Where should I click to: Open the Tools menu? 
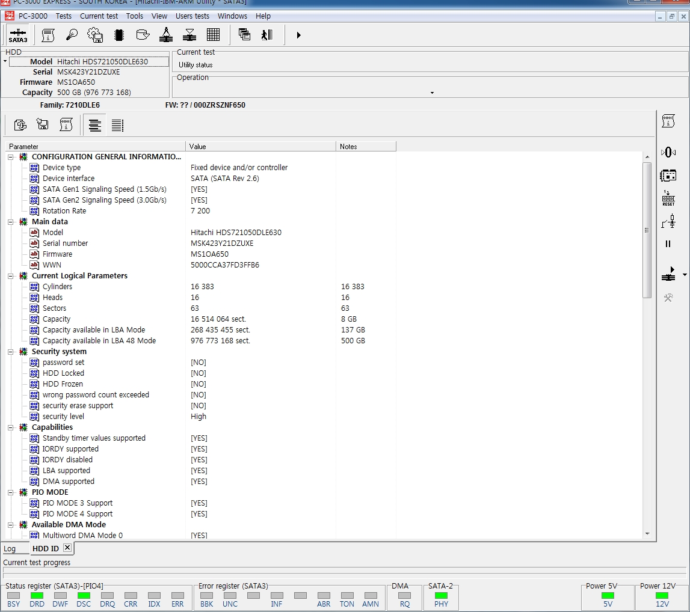[135, 16]
